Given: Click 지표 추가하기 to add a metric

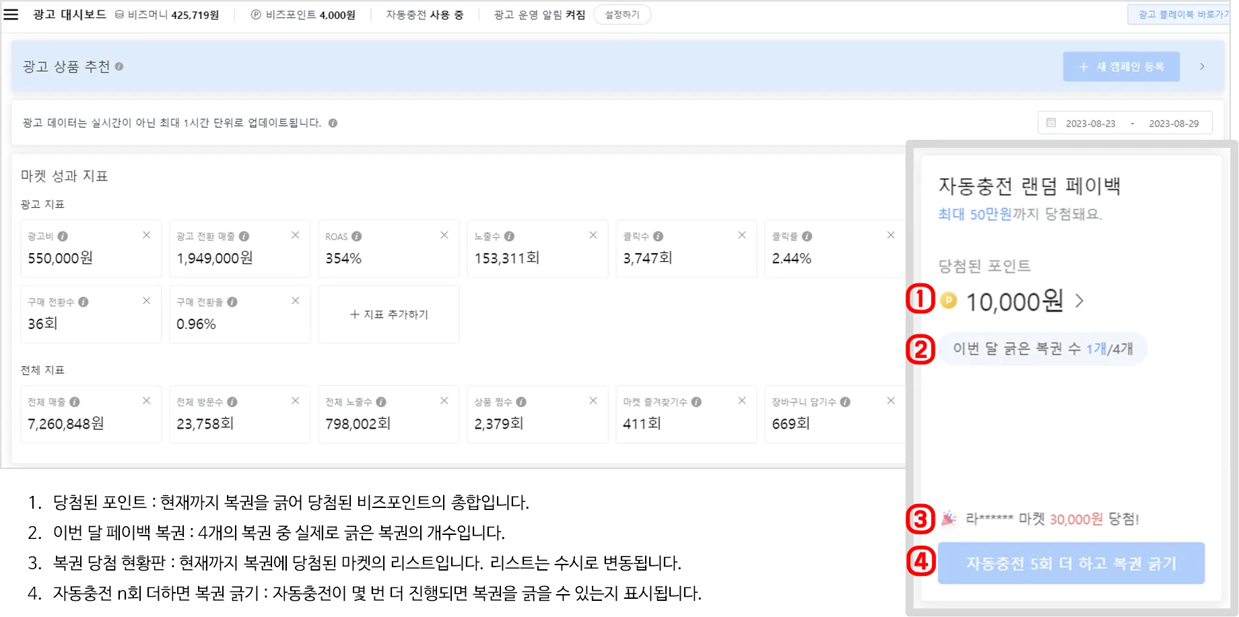Looking at the screenshot, I should click(389, 314).
